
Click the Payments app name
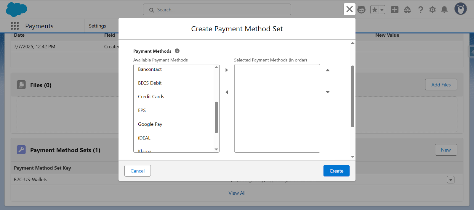(x=39, y=26)
